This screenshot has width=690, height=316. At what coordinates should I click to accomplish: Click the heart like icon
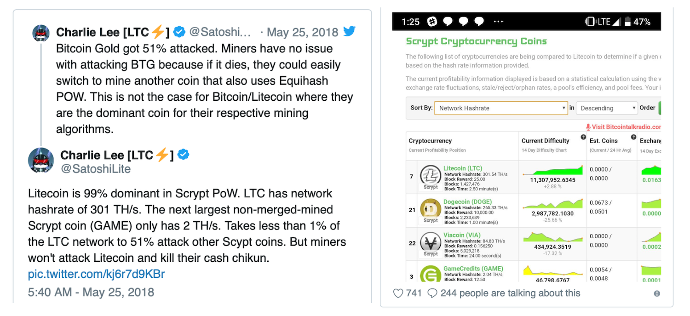click(398, 293)
